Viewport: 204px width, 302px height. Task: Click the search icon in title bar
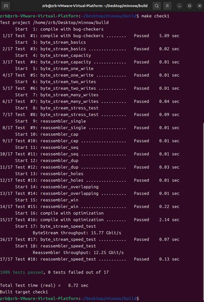pos(157,6)
